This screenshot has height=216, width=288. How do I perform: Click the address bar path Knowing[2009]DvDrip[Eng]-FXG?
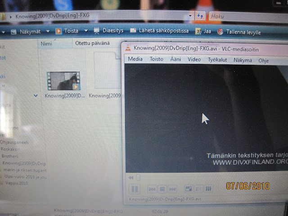coord(53,16)
